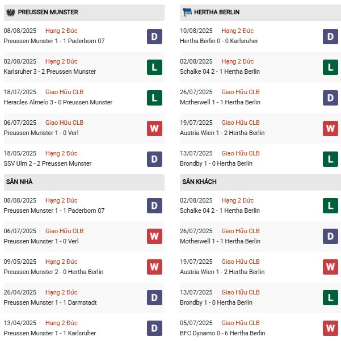Click the W badge for Preussen Munster 1-0 Verl in the top form list

[154, 128]
